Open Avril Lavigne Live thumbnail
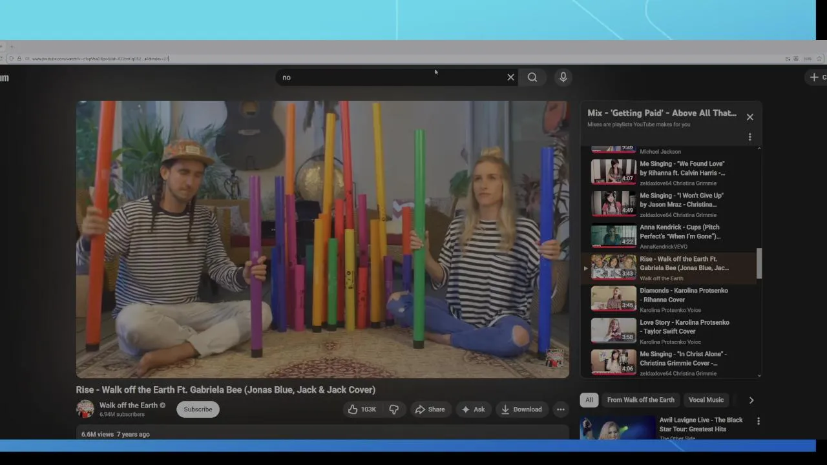The image size is (827, 465). (x=618, y=428)
